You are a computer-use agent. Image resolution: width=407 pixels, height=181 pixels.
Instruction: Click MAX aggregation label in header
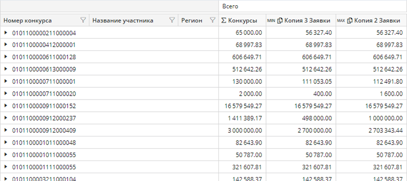pos(341,21)
